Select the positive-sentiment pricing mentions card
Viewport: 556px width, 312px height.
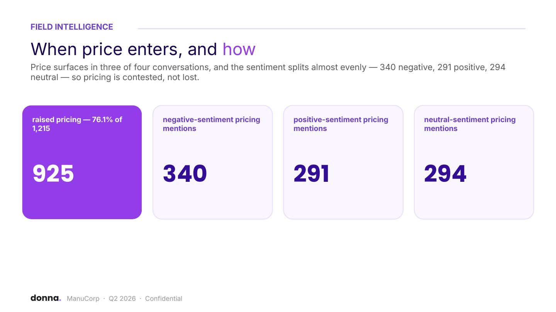coord(343,162)
